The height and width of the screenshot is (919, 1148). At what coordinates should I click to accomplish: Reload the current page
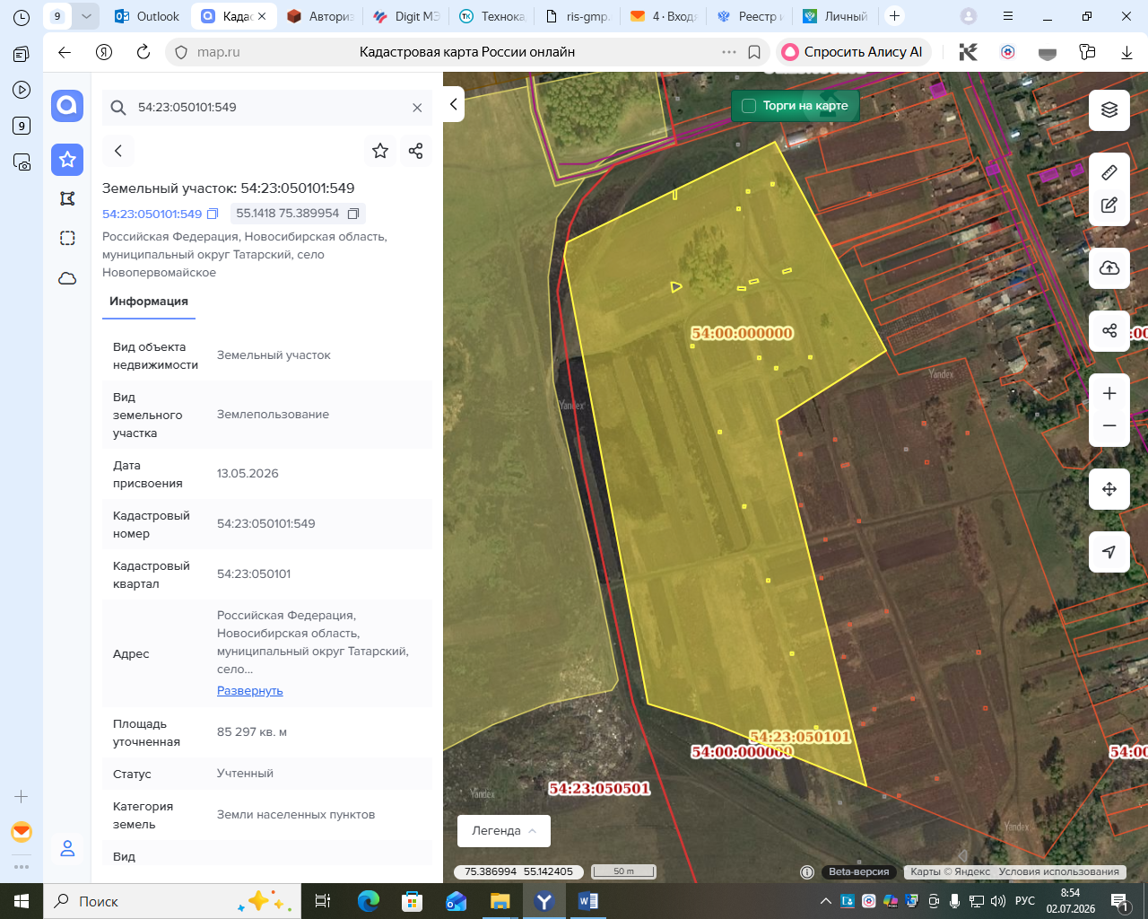tap(143, 52)
